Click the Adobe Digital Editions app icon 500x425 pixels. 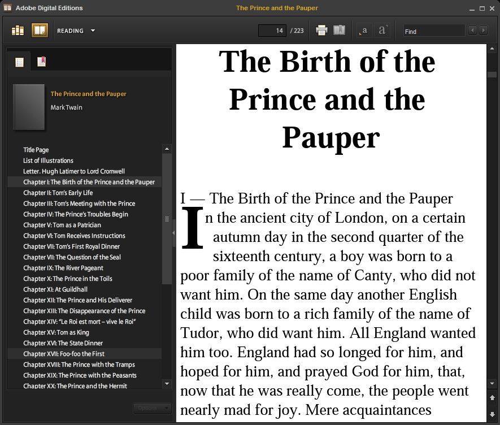click(x=8, y=8)
